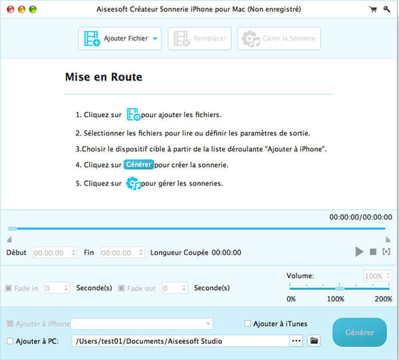Click the Fade in seconds stepper
Viewport: 399px width, 360px height.
(66, 288)
